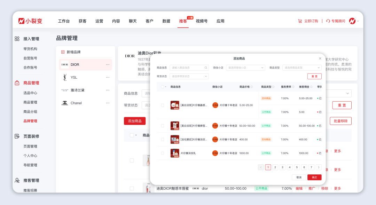376x205 pixels.
Task: Switch to the 数据 navigation tab
Action: (x=166, y=21)
